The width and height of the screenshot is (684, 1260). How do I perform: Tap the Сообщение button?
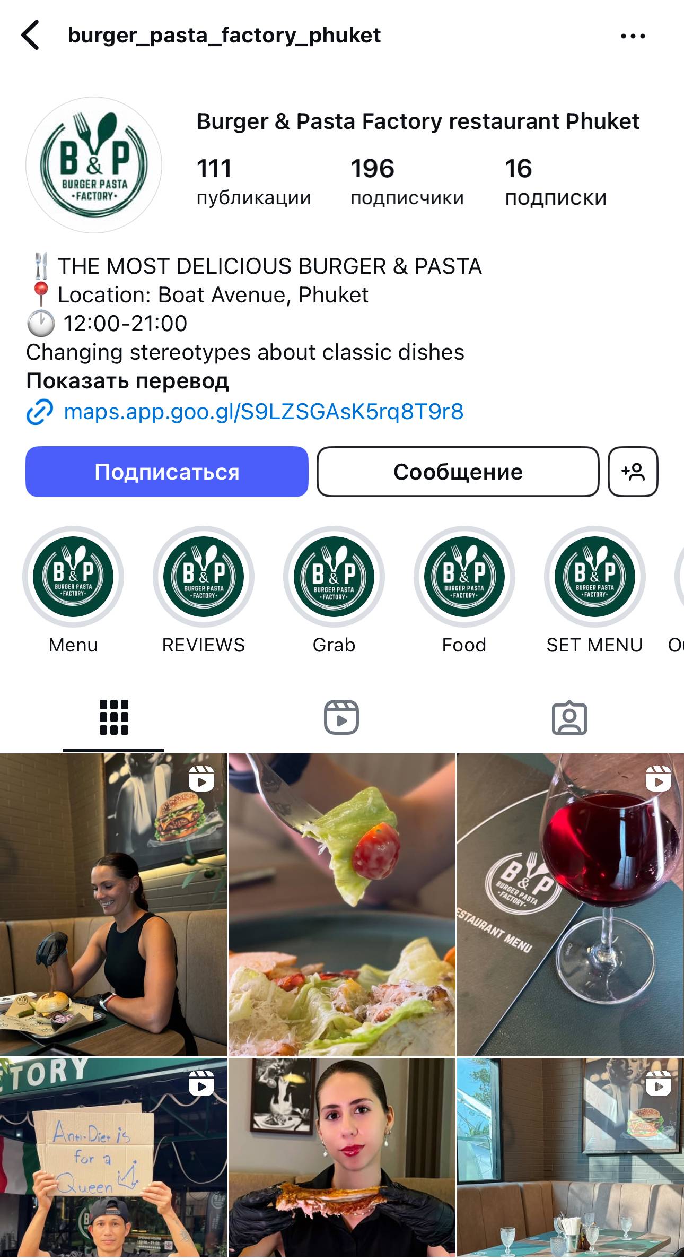click(x=458, y=472)
